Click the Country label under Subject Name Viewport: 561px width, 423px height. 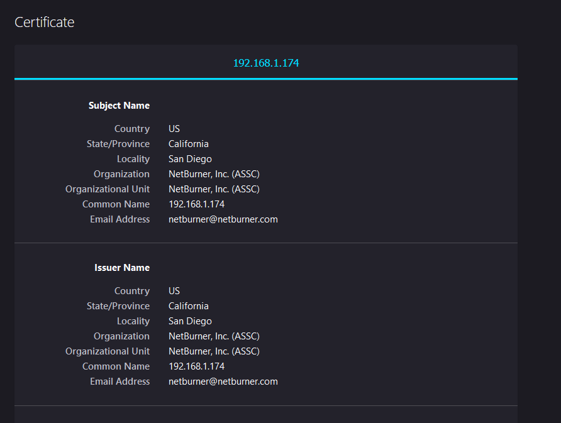(132, 129)
